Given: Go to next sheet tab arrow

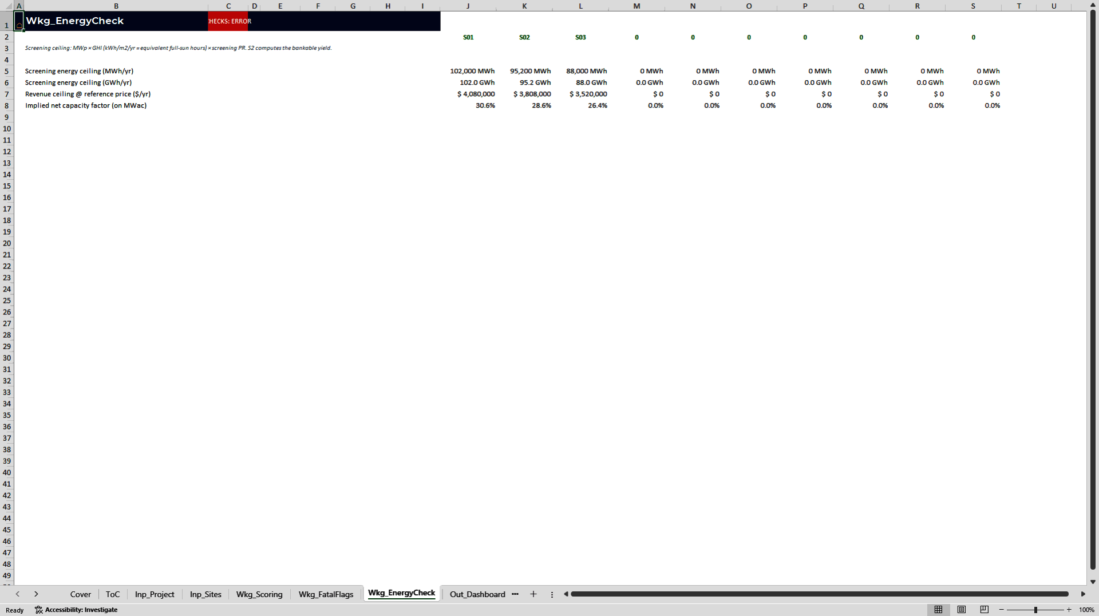Looking at the screenshot, I should (x=36, y=594).
